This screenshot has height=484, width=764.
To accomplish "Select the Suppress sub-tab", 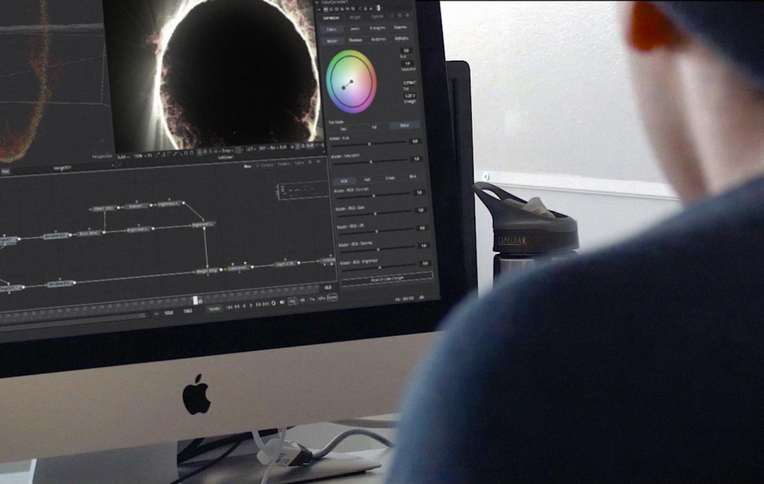I will coord(400,27).
